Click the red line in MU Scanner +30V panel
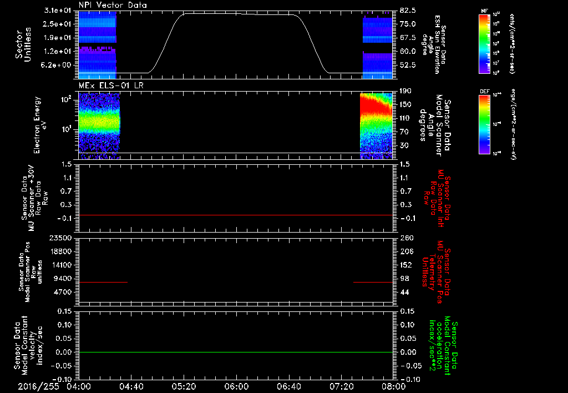The height and width of the screenshot is (393, 568). point(235,215)
